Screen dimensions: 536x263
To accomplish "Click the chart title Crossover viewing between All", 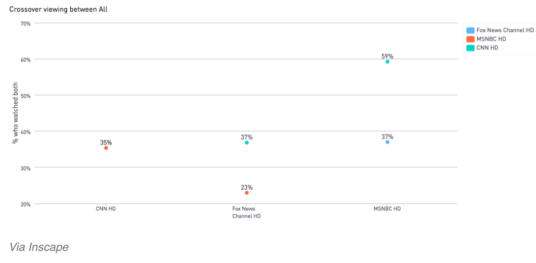I will click(x=58, y=10).
